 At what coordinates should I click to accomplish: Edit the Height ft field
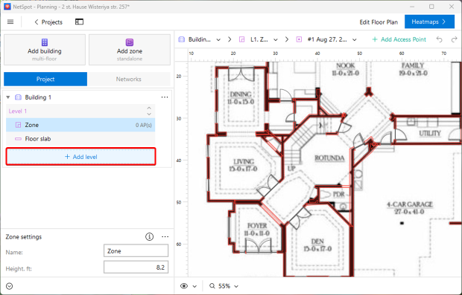(x=136, y=268)
